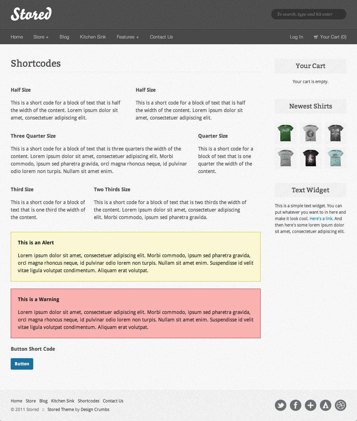Open Kitchen Sink in top navigation
The width and height of the screenshot is (357, 421).
(93, 37)
